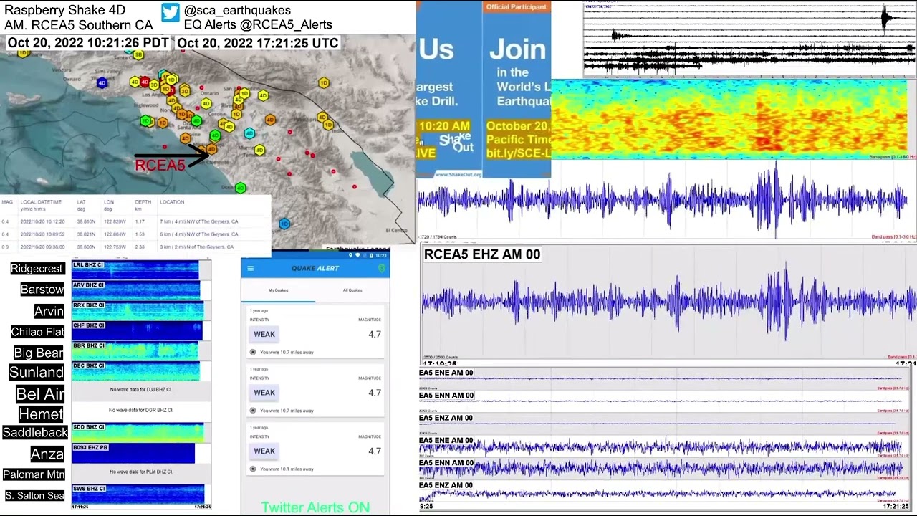This screenshot has width=917, height=516.
Task: Click the Official Participant badge
Action: tap(517, 6)
